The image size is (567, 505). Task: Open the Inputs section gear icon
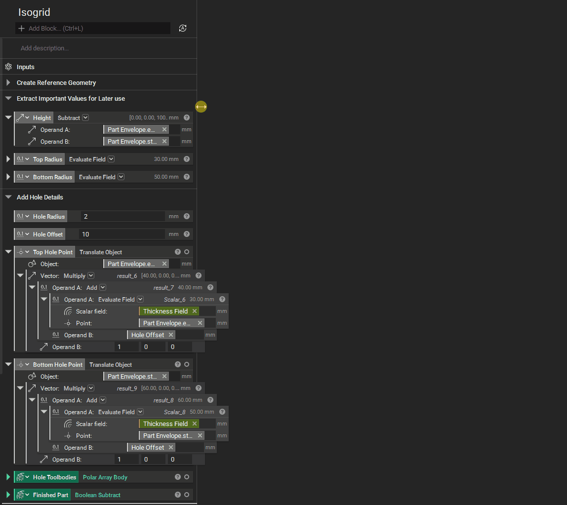(x=8, y=67)
